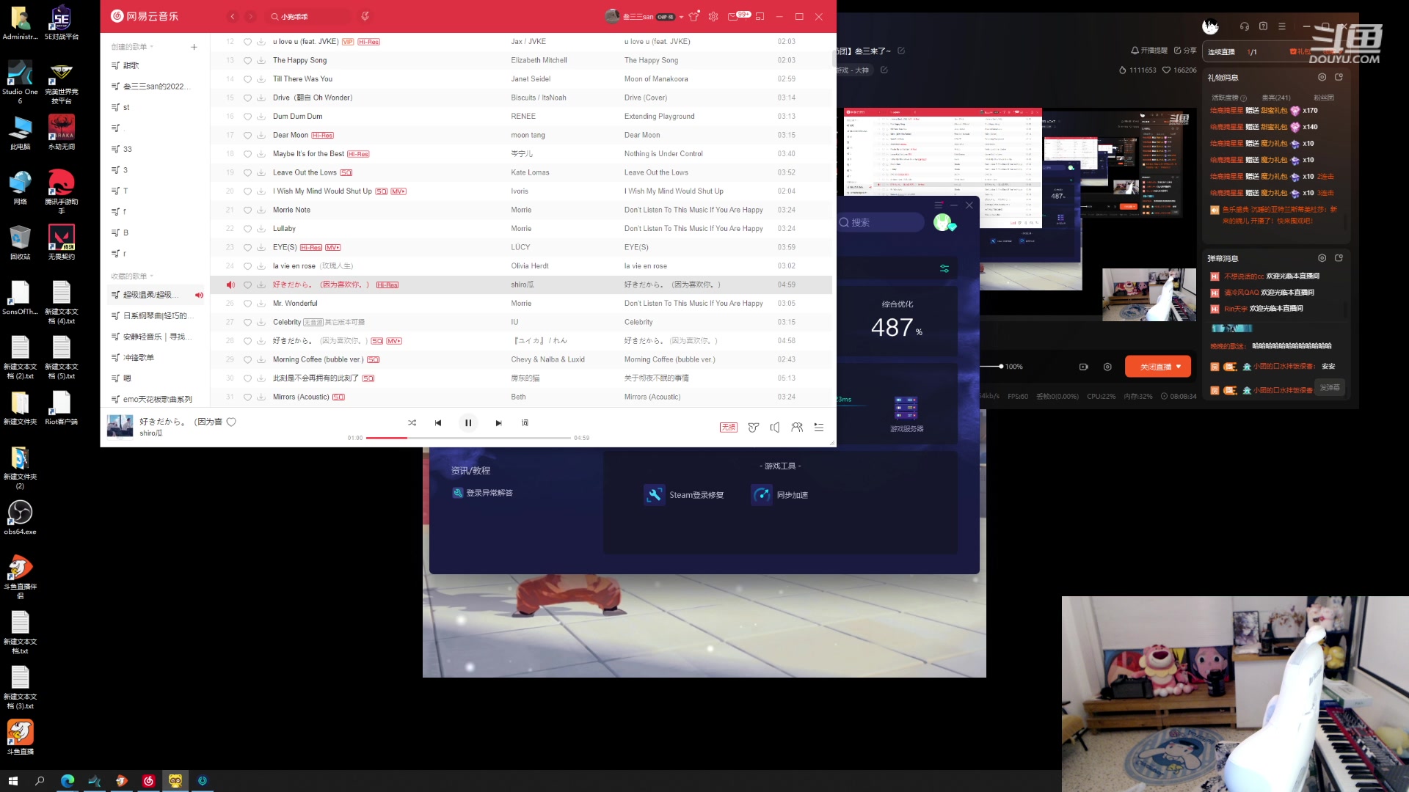Like the now-playing song with heart
Screen dimensions: 1409x792
(231, 422)
